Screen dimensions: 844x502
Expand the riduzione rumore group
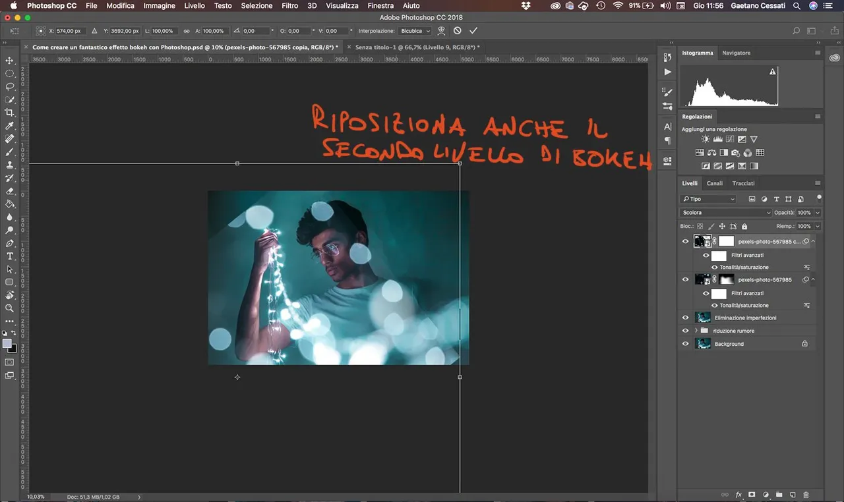pyautogui.click(x=696, y=331)
